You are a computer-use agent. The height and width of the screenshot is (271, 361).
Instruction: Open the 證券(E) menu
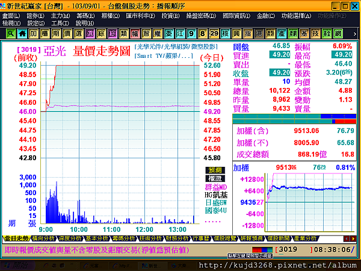[x=35, y=16]
